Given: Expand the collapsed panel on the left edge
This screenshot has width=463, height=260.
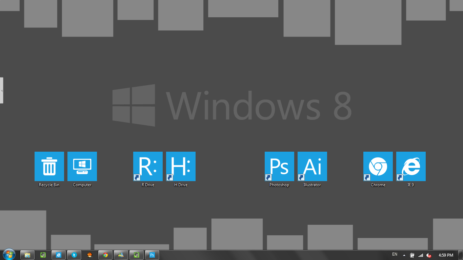Looking at the screenshot, I should tap(1, 90).
